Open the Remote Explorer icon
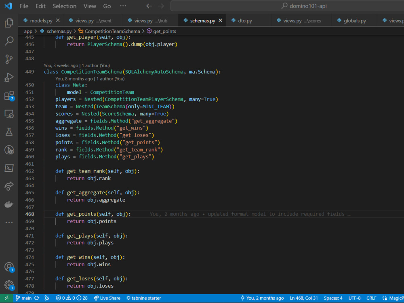This screenshot has width=404, height=303. pos(9,114)
